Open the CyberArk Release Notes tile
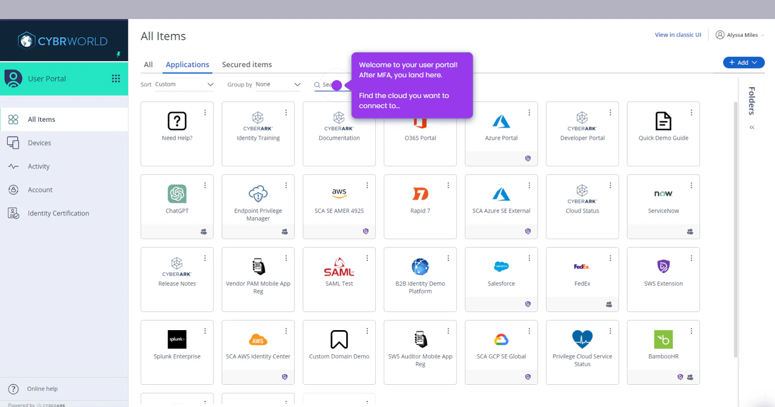The width and height of the screenshot is (775, 407). [177, 279]
